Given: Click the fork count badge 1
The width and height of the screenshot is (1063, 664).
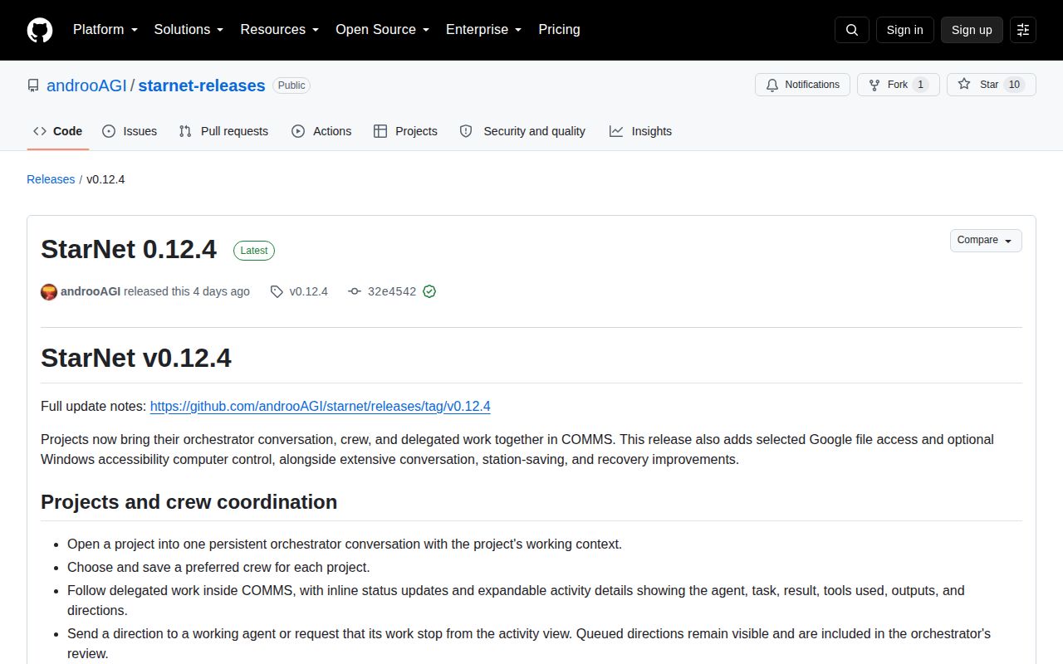Looking at the screenshot, I should pyautogui.click(x=920, y=85).
